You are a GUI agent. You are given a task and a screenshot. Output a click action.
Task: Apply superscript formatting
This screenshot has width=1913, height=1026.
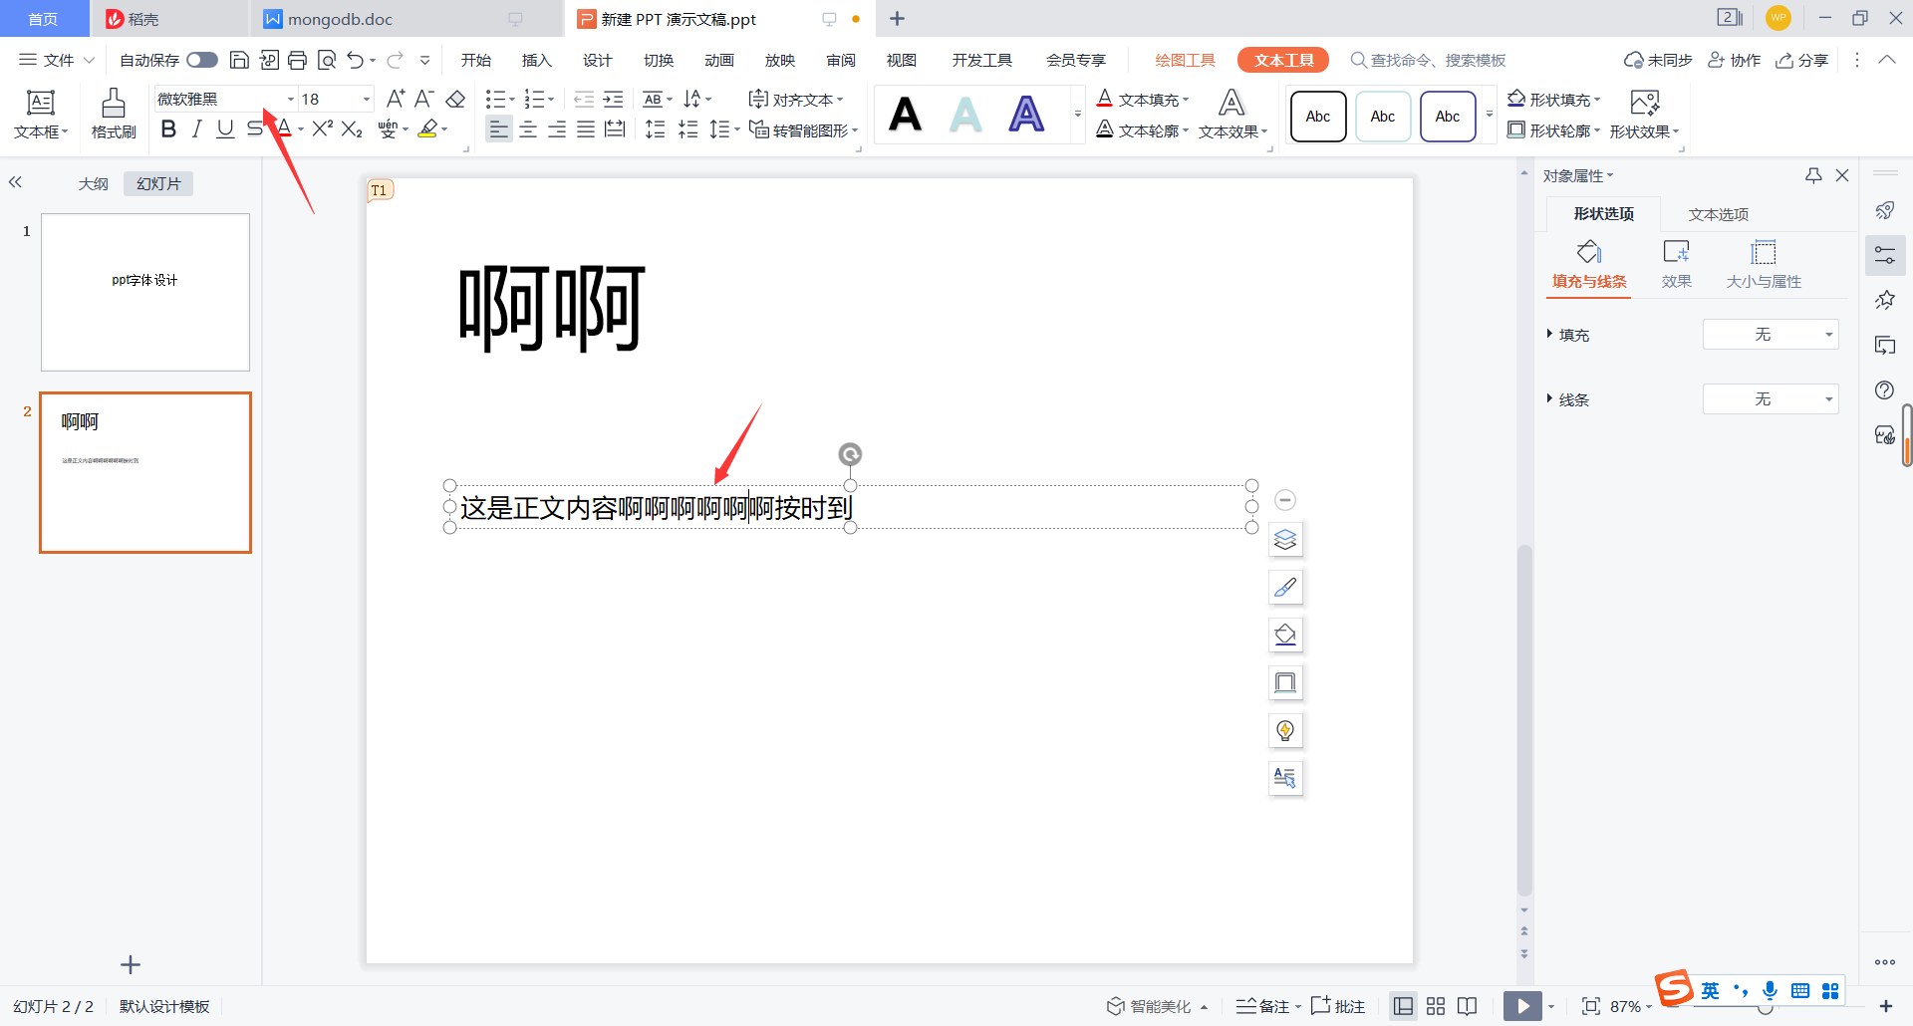click(322, 128)
